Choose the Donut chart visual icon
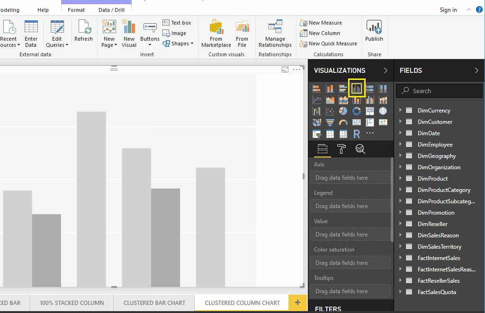This screenshot has width=485, height=313. pos(357,111)
